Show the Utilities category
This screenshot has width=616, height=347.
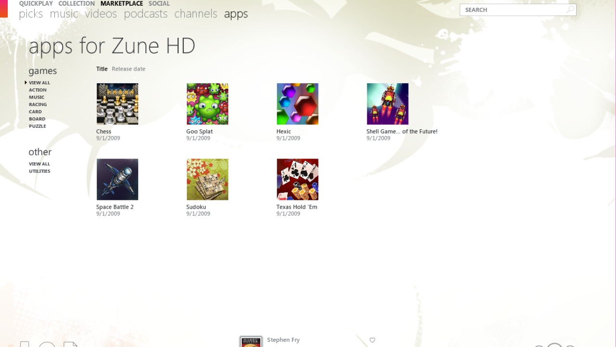pos(39,171)
